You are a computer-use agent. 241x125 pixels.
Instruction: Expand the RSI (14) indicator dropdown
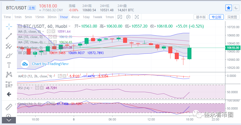click(32, 88)
